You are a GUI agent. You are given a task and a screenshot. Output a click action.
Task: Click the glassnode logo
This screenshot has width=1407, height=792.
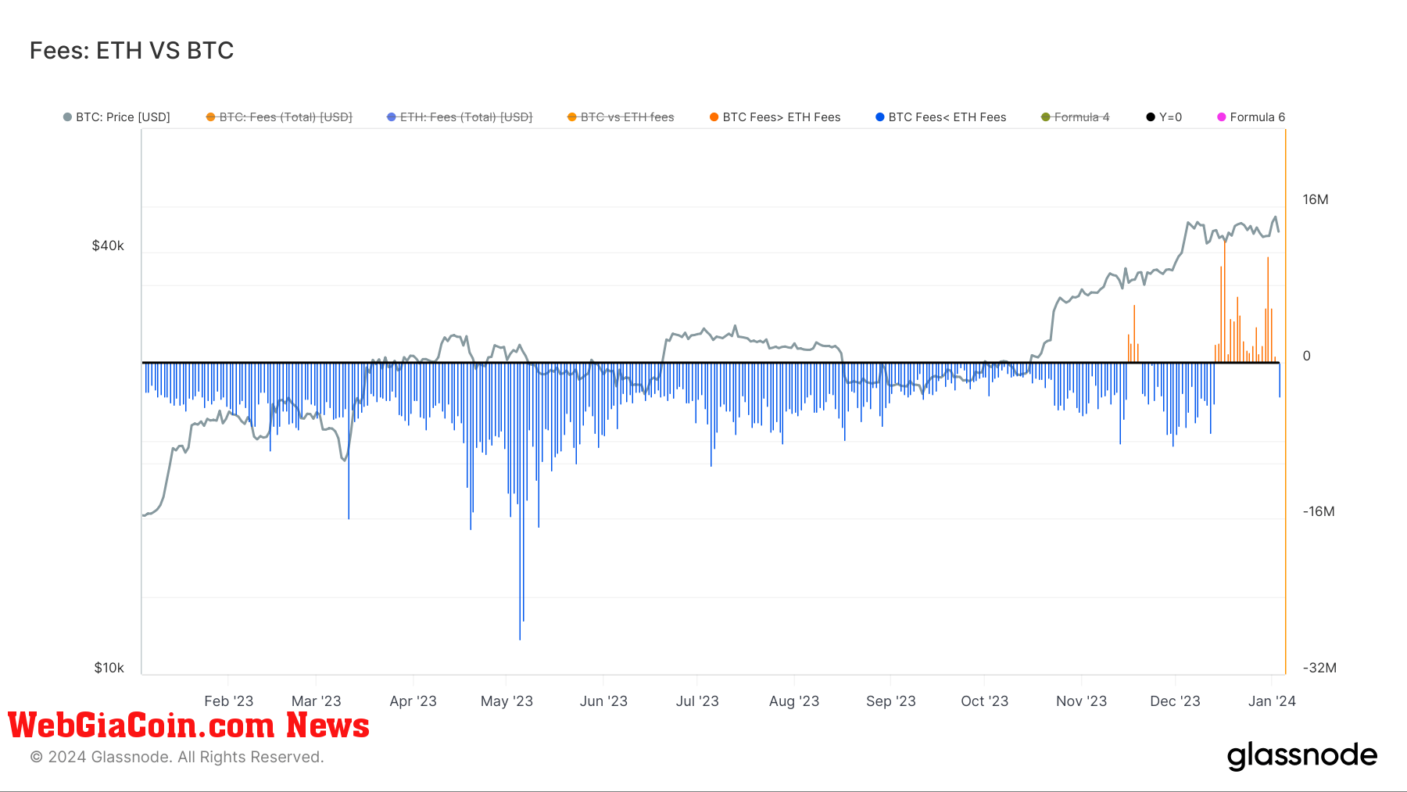tap(1302, 756)
